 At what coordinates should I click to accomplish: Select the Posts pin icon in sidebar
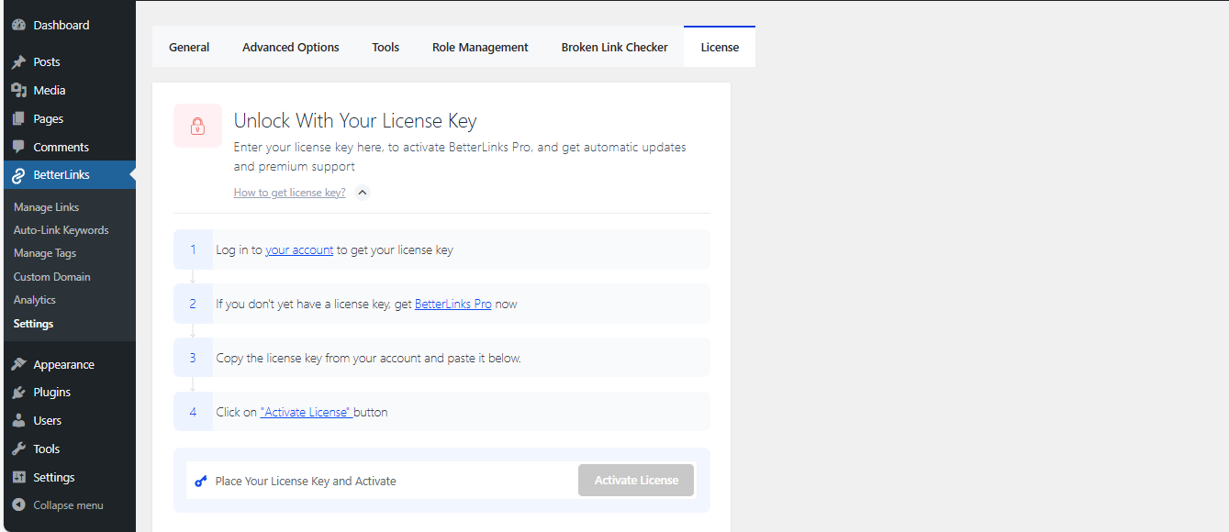coord(20,61)
